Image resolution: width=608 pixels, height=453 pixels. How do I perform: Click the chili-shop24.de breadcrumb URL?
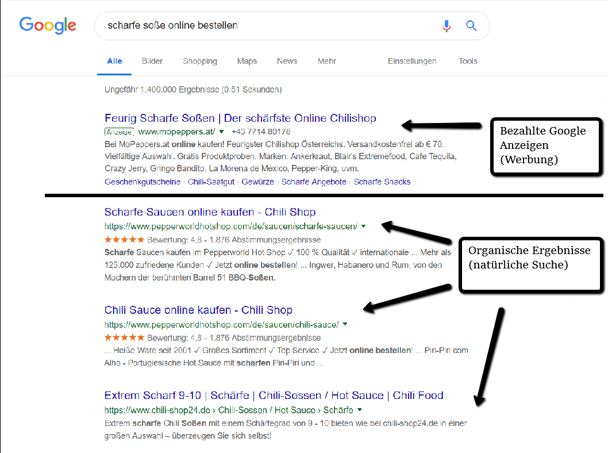(229, 410)
